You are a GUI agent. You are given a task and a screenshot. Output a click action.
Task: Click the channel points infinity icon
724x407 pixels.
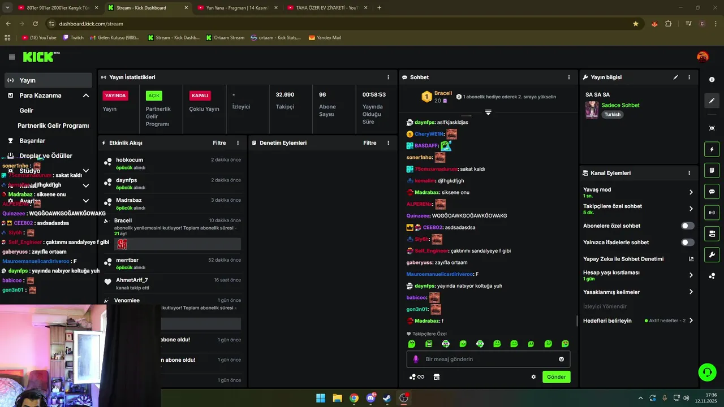(x=417, y=377)
